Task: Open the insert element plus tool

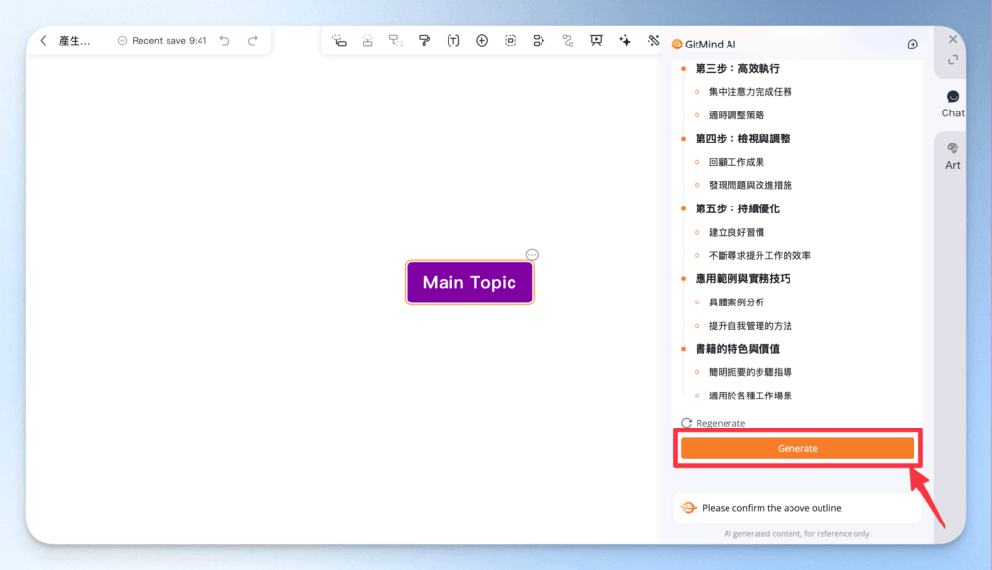Action: click(481, 41)
